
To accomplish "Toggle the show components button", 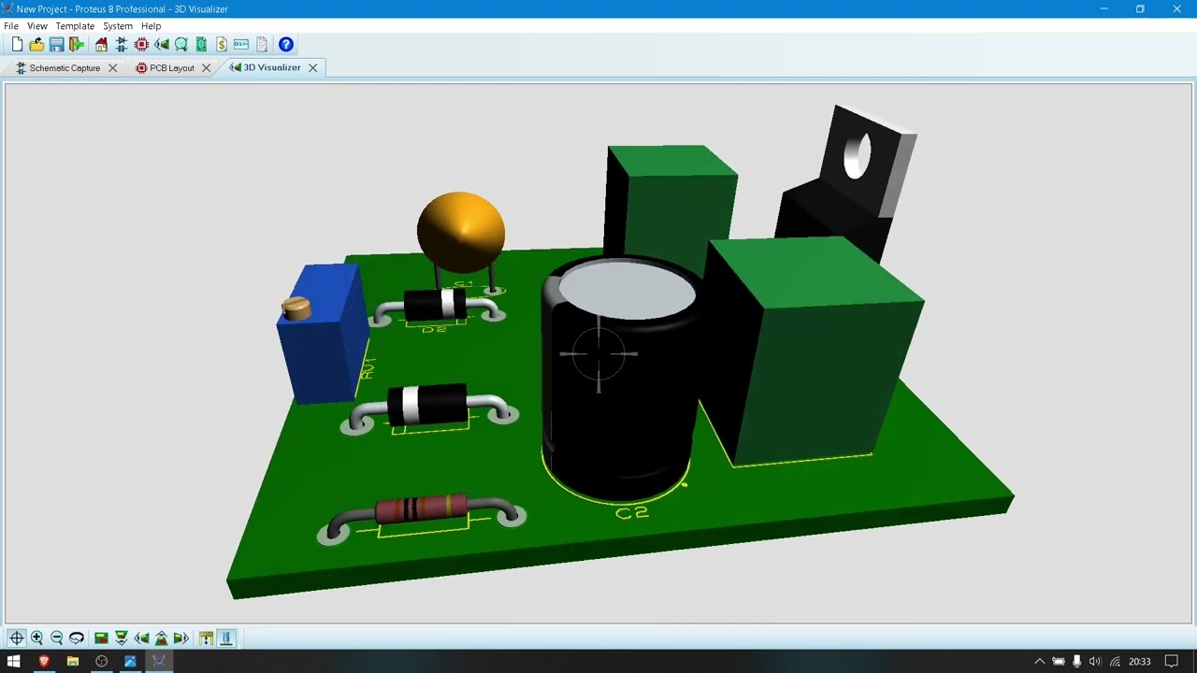I will coord(226,637).
